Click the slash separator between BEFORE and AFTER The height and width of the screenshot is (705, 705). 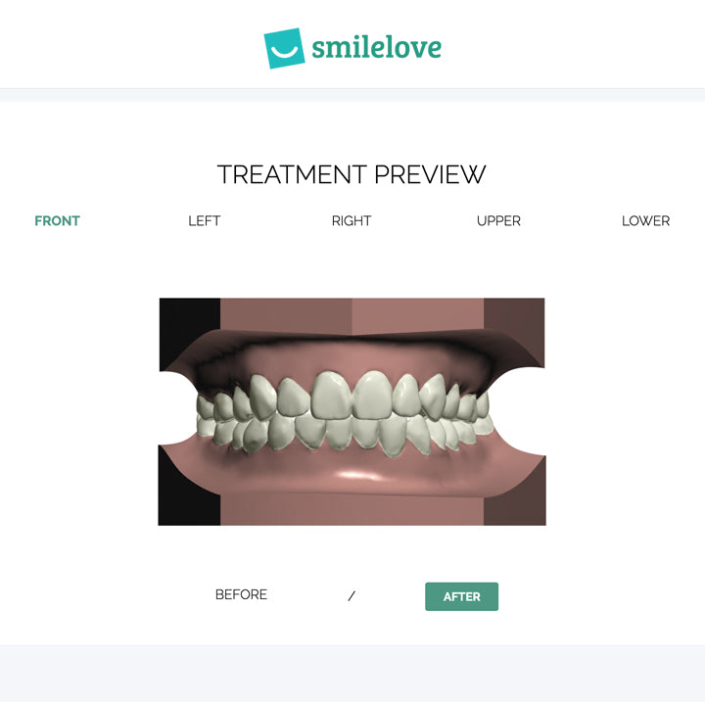tap(352, 595)
